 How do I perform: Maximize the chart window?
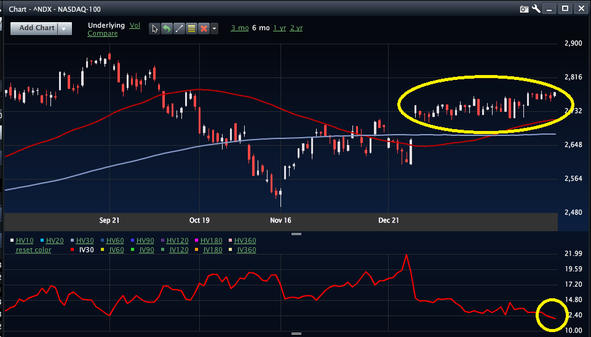pos(565,9)
